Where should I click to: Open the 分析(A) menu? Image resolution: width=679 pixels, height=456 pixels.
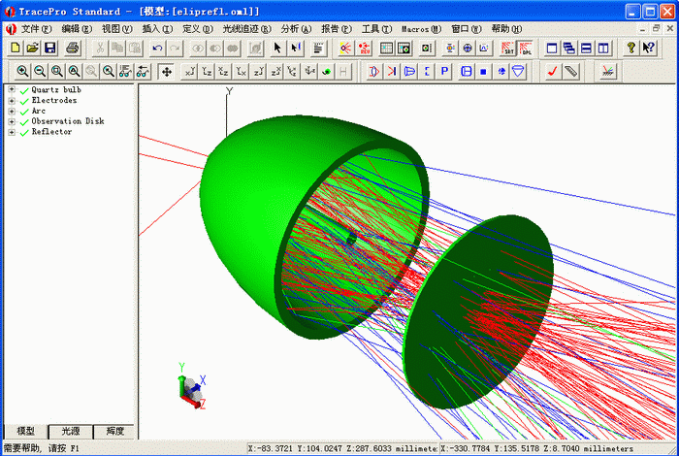click(x=296, y=29)
